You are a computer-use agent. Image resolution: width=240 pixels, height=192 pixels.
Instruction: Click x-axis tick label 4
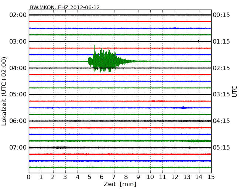coord(78,177)
